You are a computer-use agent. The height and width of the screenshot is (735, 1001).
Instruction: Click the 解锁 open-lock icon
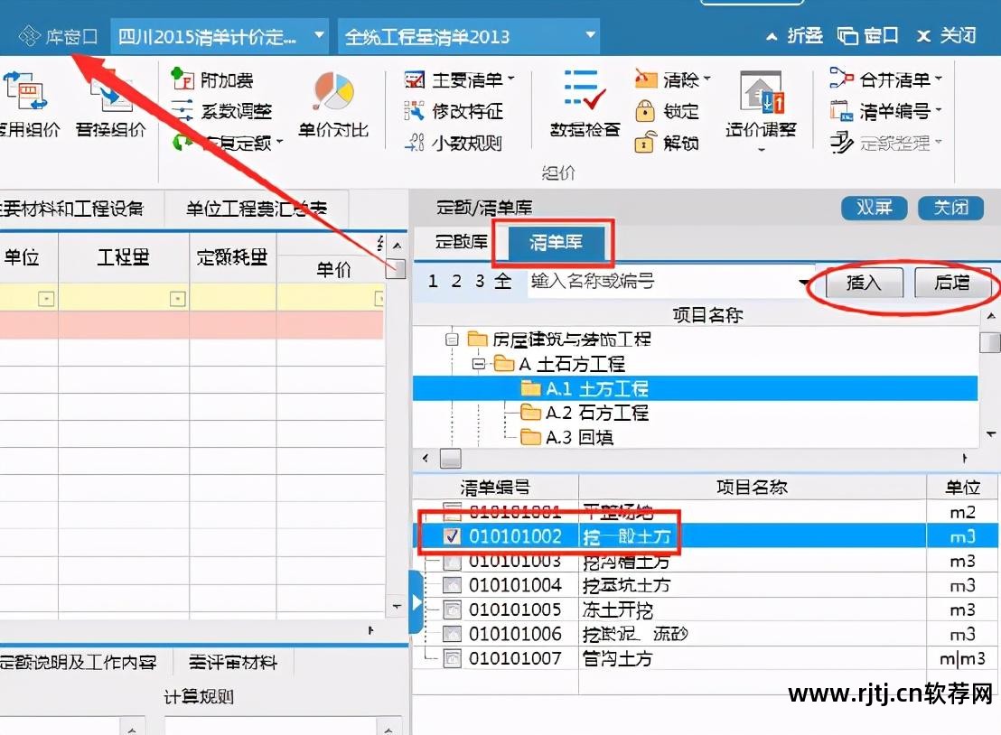645,143
